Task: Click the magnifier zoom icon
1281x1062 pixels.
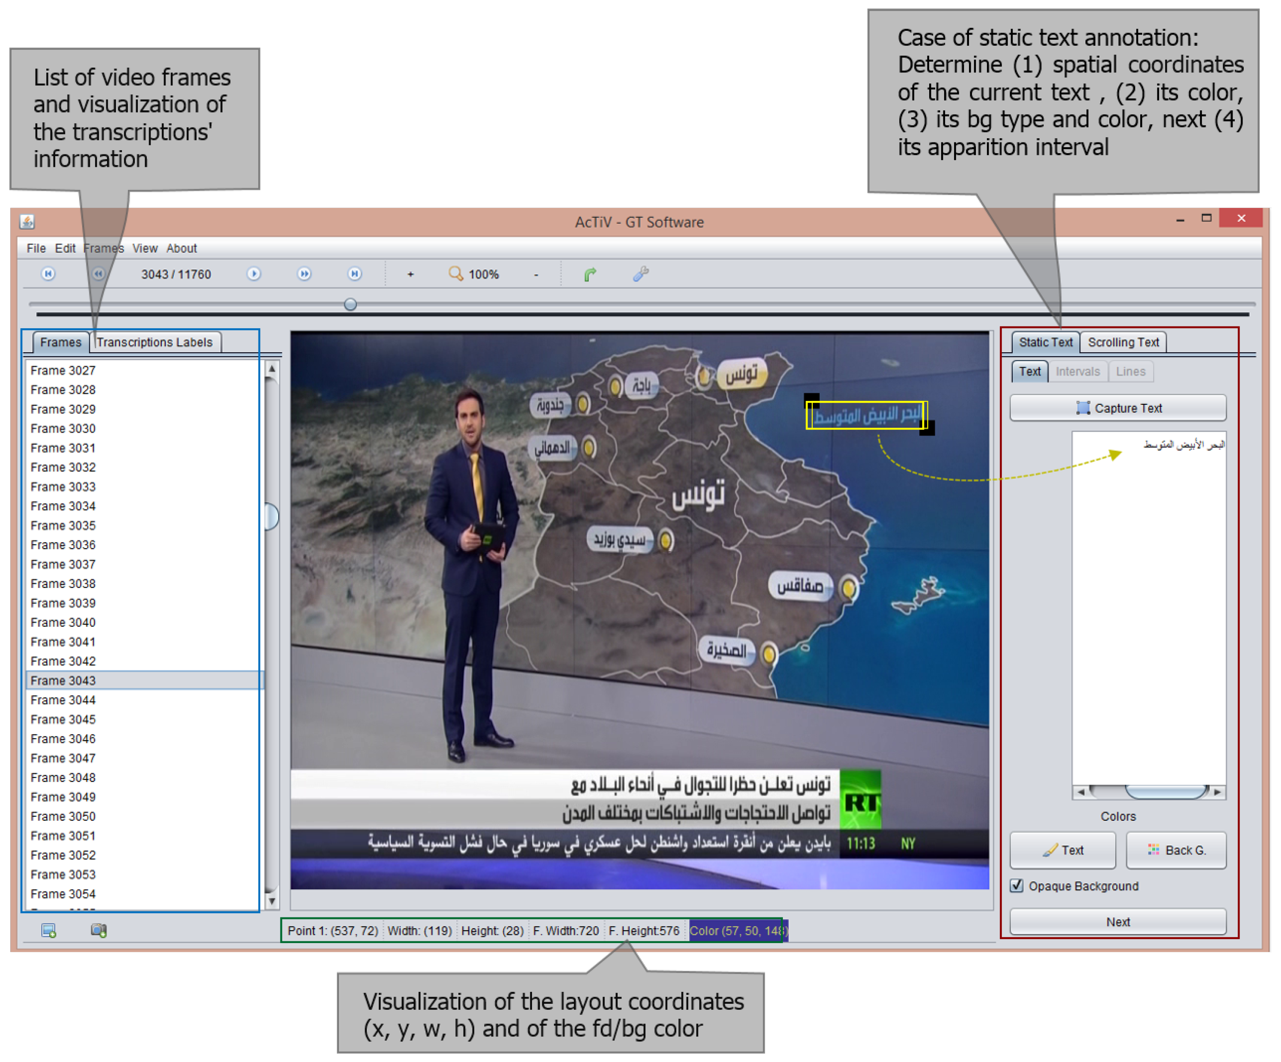Action: (x=455, y=274)
